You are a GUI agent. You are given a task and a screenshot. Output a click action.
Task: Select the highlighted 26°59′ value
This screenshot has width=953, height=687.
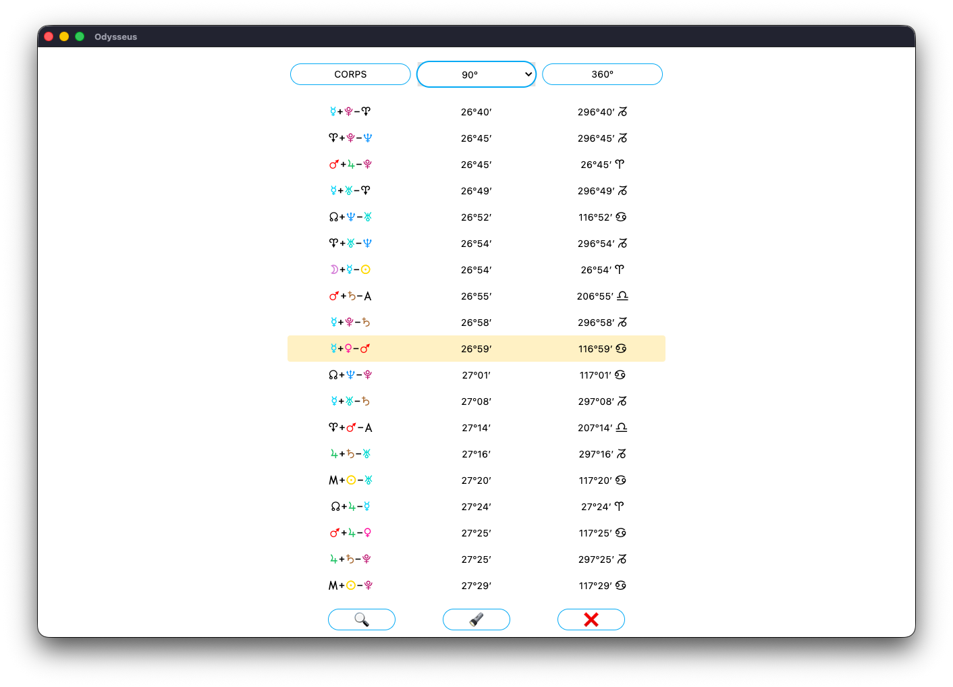click(x=476, y=349)
